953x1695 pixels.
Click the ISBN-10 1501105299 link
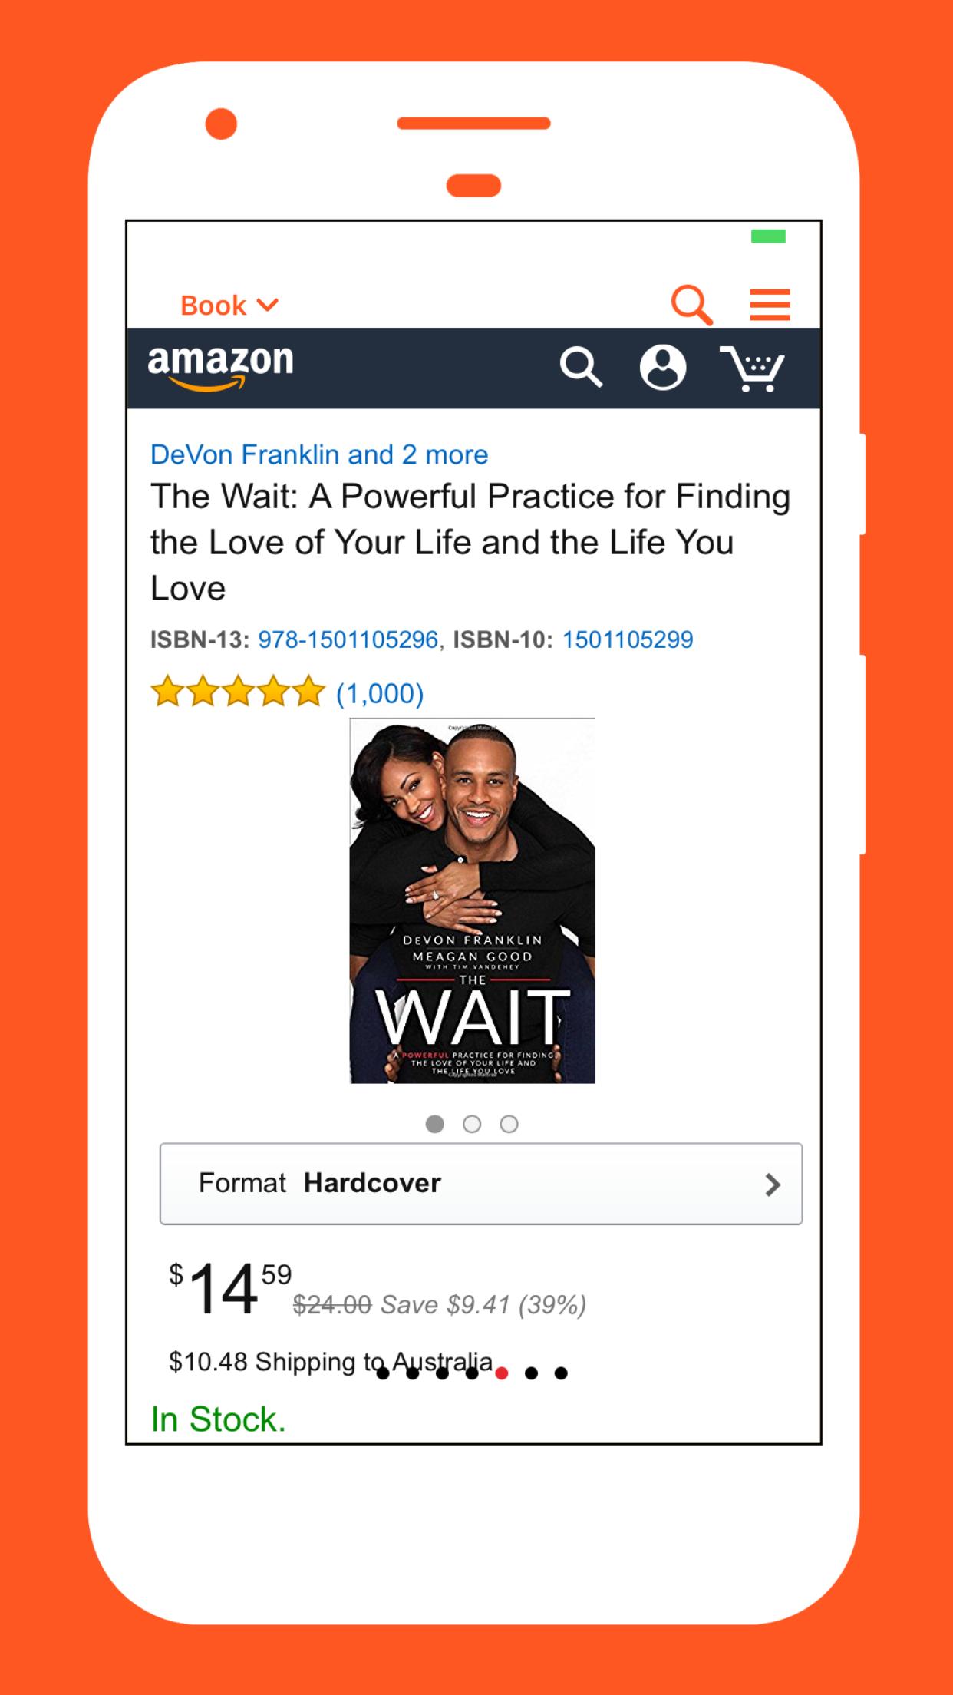(x=628, y=639)
